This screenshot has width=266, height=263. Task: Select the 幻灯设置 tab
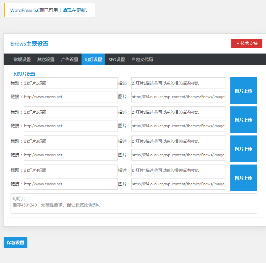tap(93, 59)
